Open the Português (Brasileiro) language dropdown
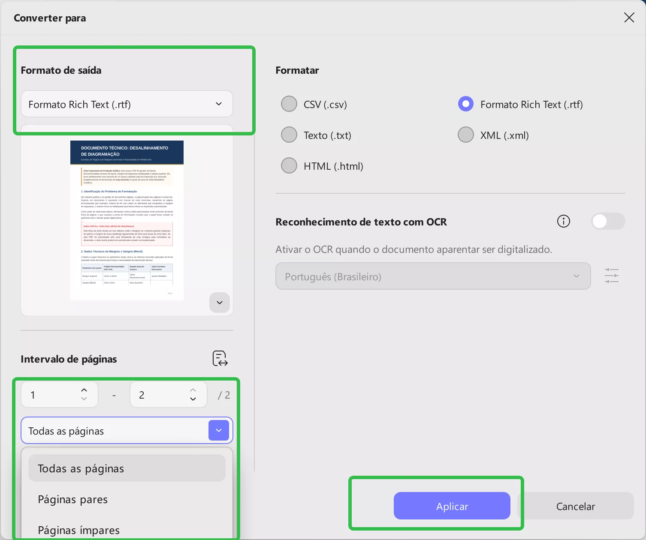This screenshot has width=646, height=540. click(x=433, y=276)
